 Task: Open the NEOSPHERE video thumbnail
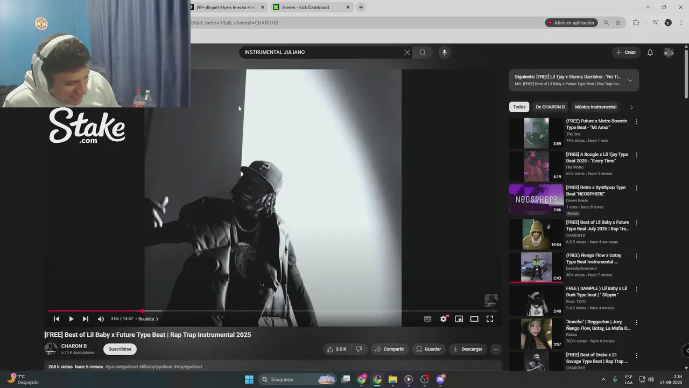coord(536,199)
